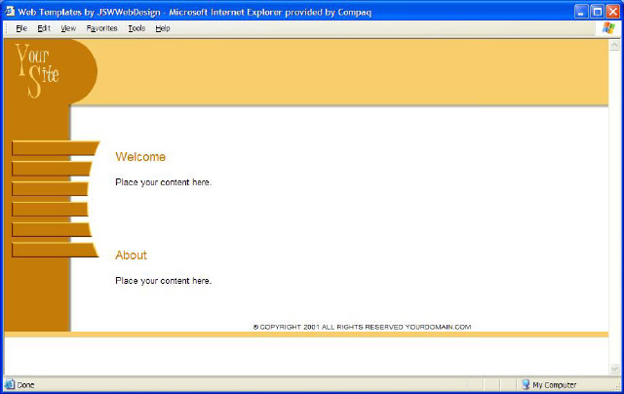Open the File menu
The width and height of the screenshot is (624, 394).
[20, 28]
